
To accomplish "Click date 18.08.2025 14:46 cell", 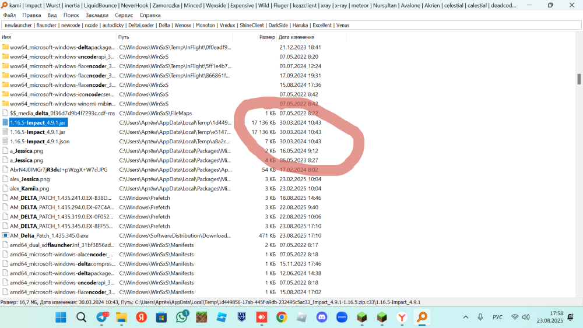I will 300,198.
